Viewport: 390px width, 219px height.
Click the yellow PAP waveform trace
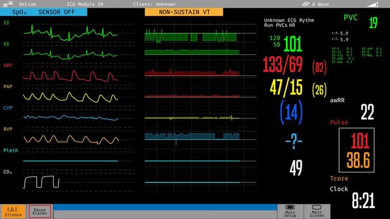click(71, 97)
